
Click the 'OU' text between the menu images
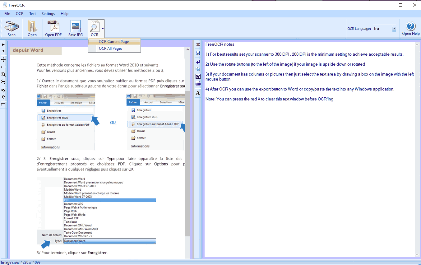113,123
